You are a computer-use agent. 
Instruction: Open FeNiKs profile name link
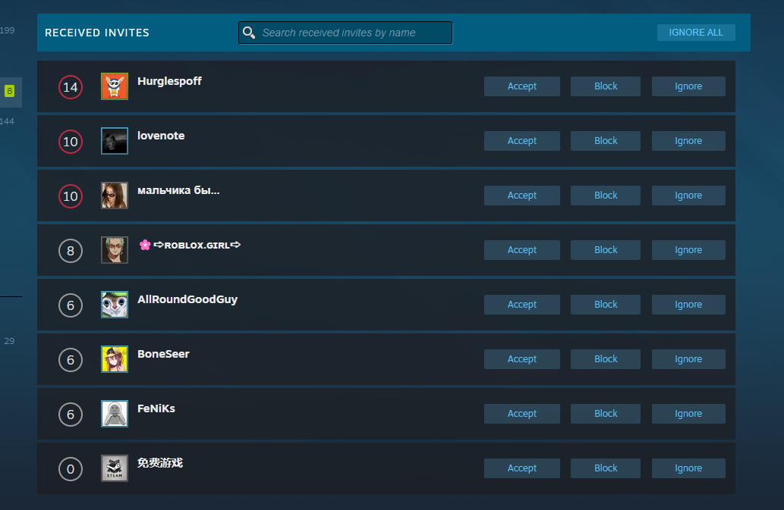click(x=156, y=408)
